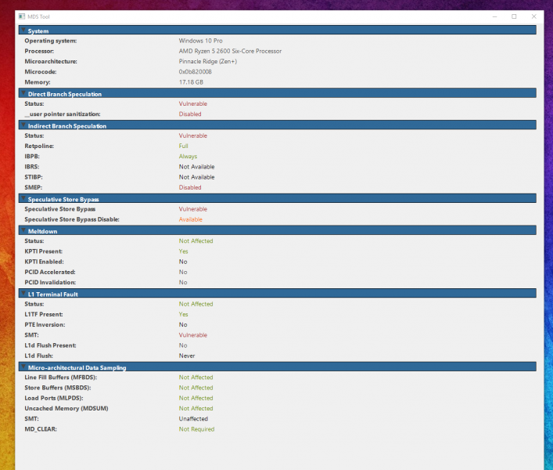The width and height of the screenshot is (553, 470).
Task: Click the MDS Tool app icon
Action: click(22, 16)
